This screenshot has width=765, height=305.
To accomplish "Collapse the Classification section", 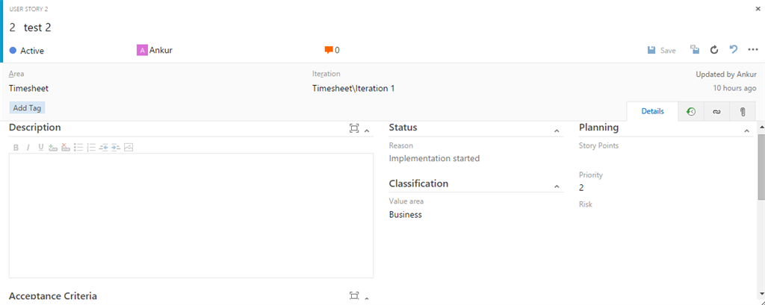I will (557, 186).
